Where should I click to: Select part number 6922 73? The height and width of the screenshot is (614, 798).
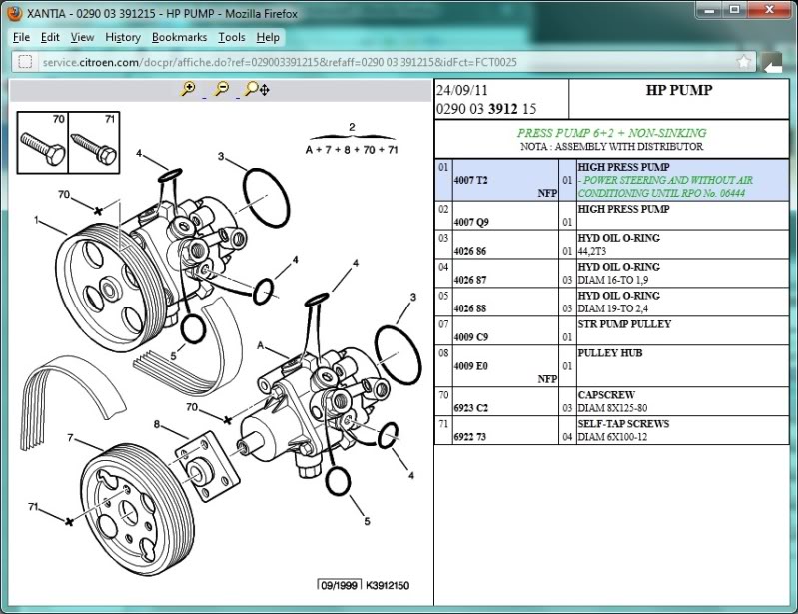tap(470, 437)
